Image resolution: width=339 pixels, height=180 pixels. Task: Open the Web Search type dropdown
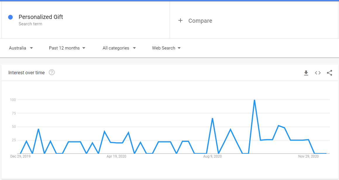pyautogui.click(x=166, y=48)
